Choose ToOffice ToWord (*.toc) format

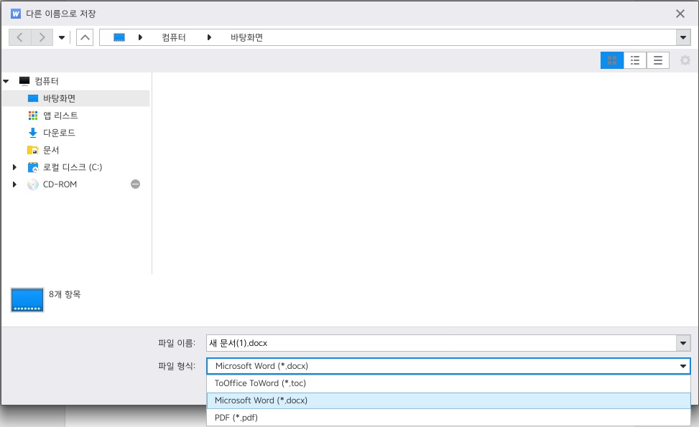pyautogui.click(x=448, y=383)
